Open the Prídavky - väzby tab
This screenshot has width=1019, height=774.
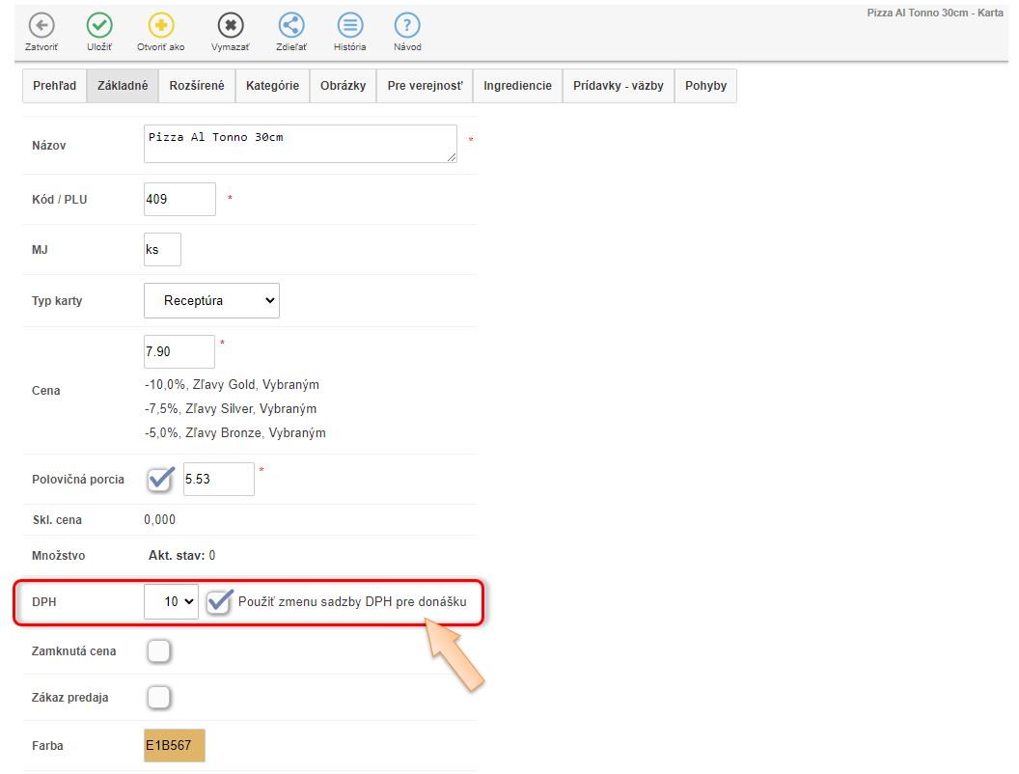click(618, 86)
